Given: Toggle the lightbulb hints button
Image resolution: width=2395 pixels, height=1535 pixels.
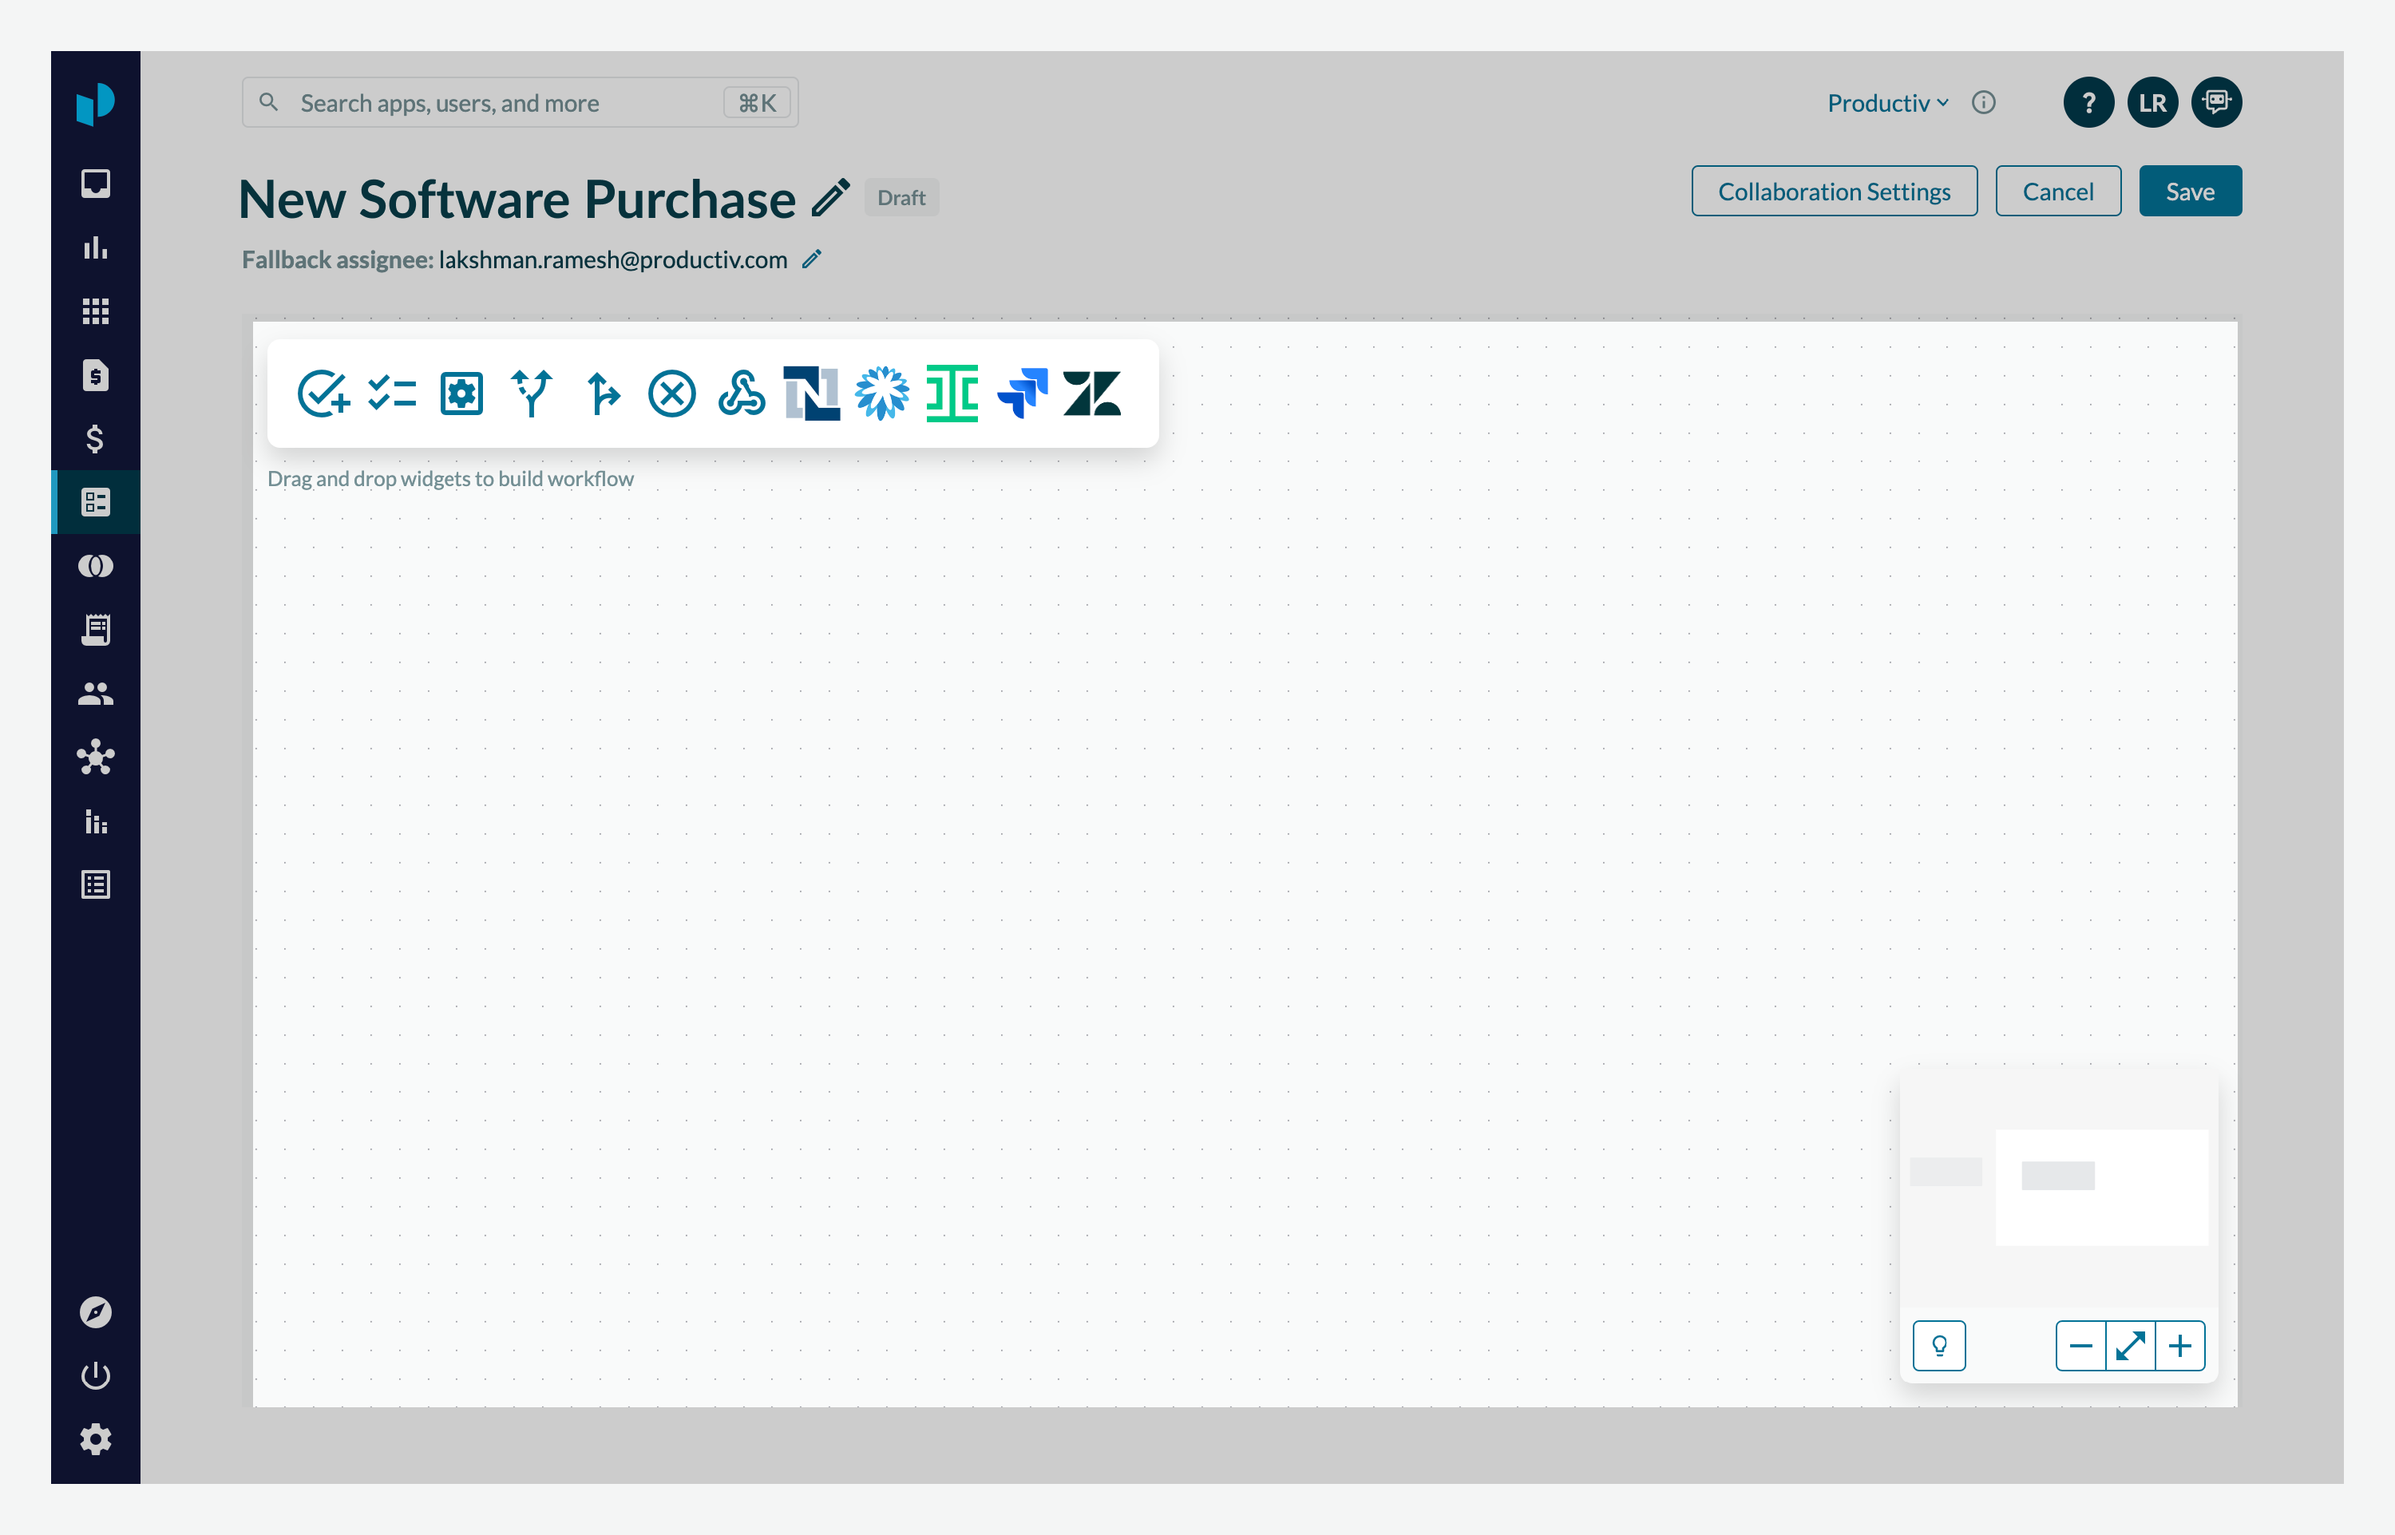Looking at the screenshot, I should click(1938, 1347).
